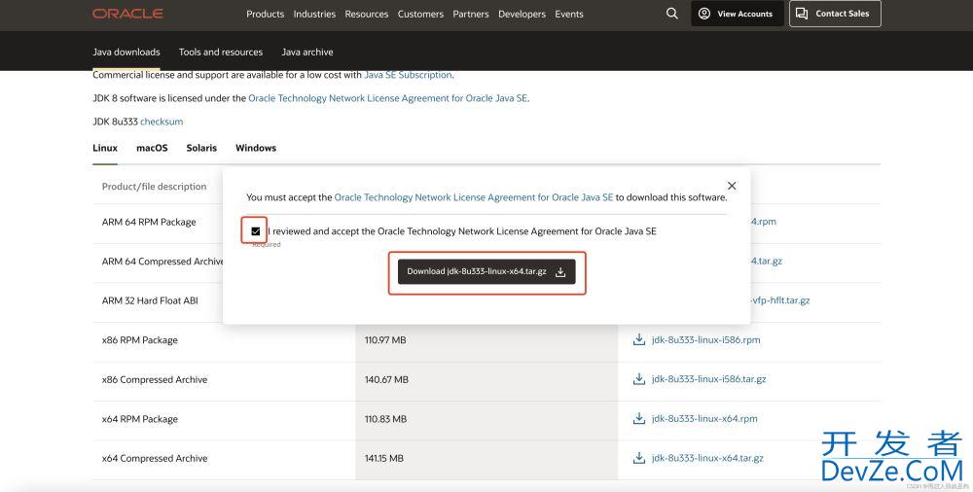Image resolution: width=973 pixels, height=492 pixels.
Task: Switch to the macOS tab
Action: pyautogui.click(x=152, y=148)
